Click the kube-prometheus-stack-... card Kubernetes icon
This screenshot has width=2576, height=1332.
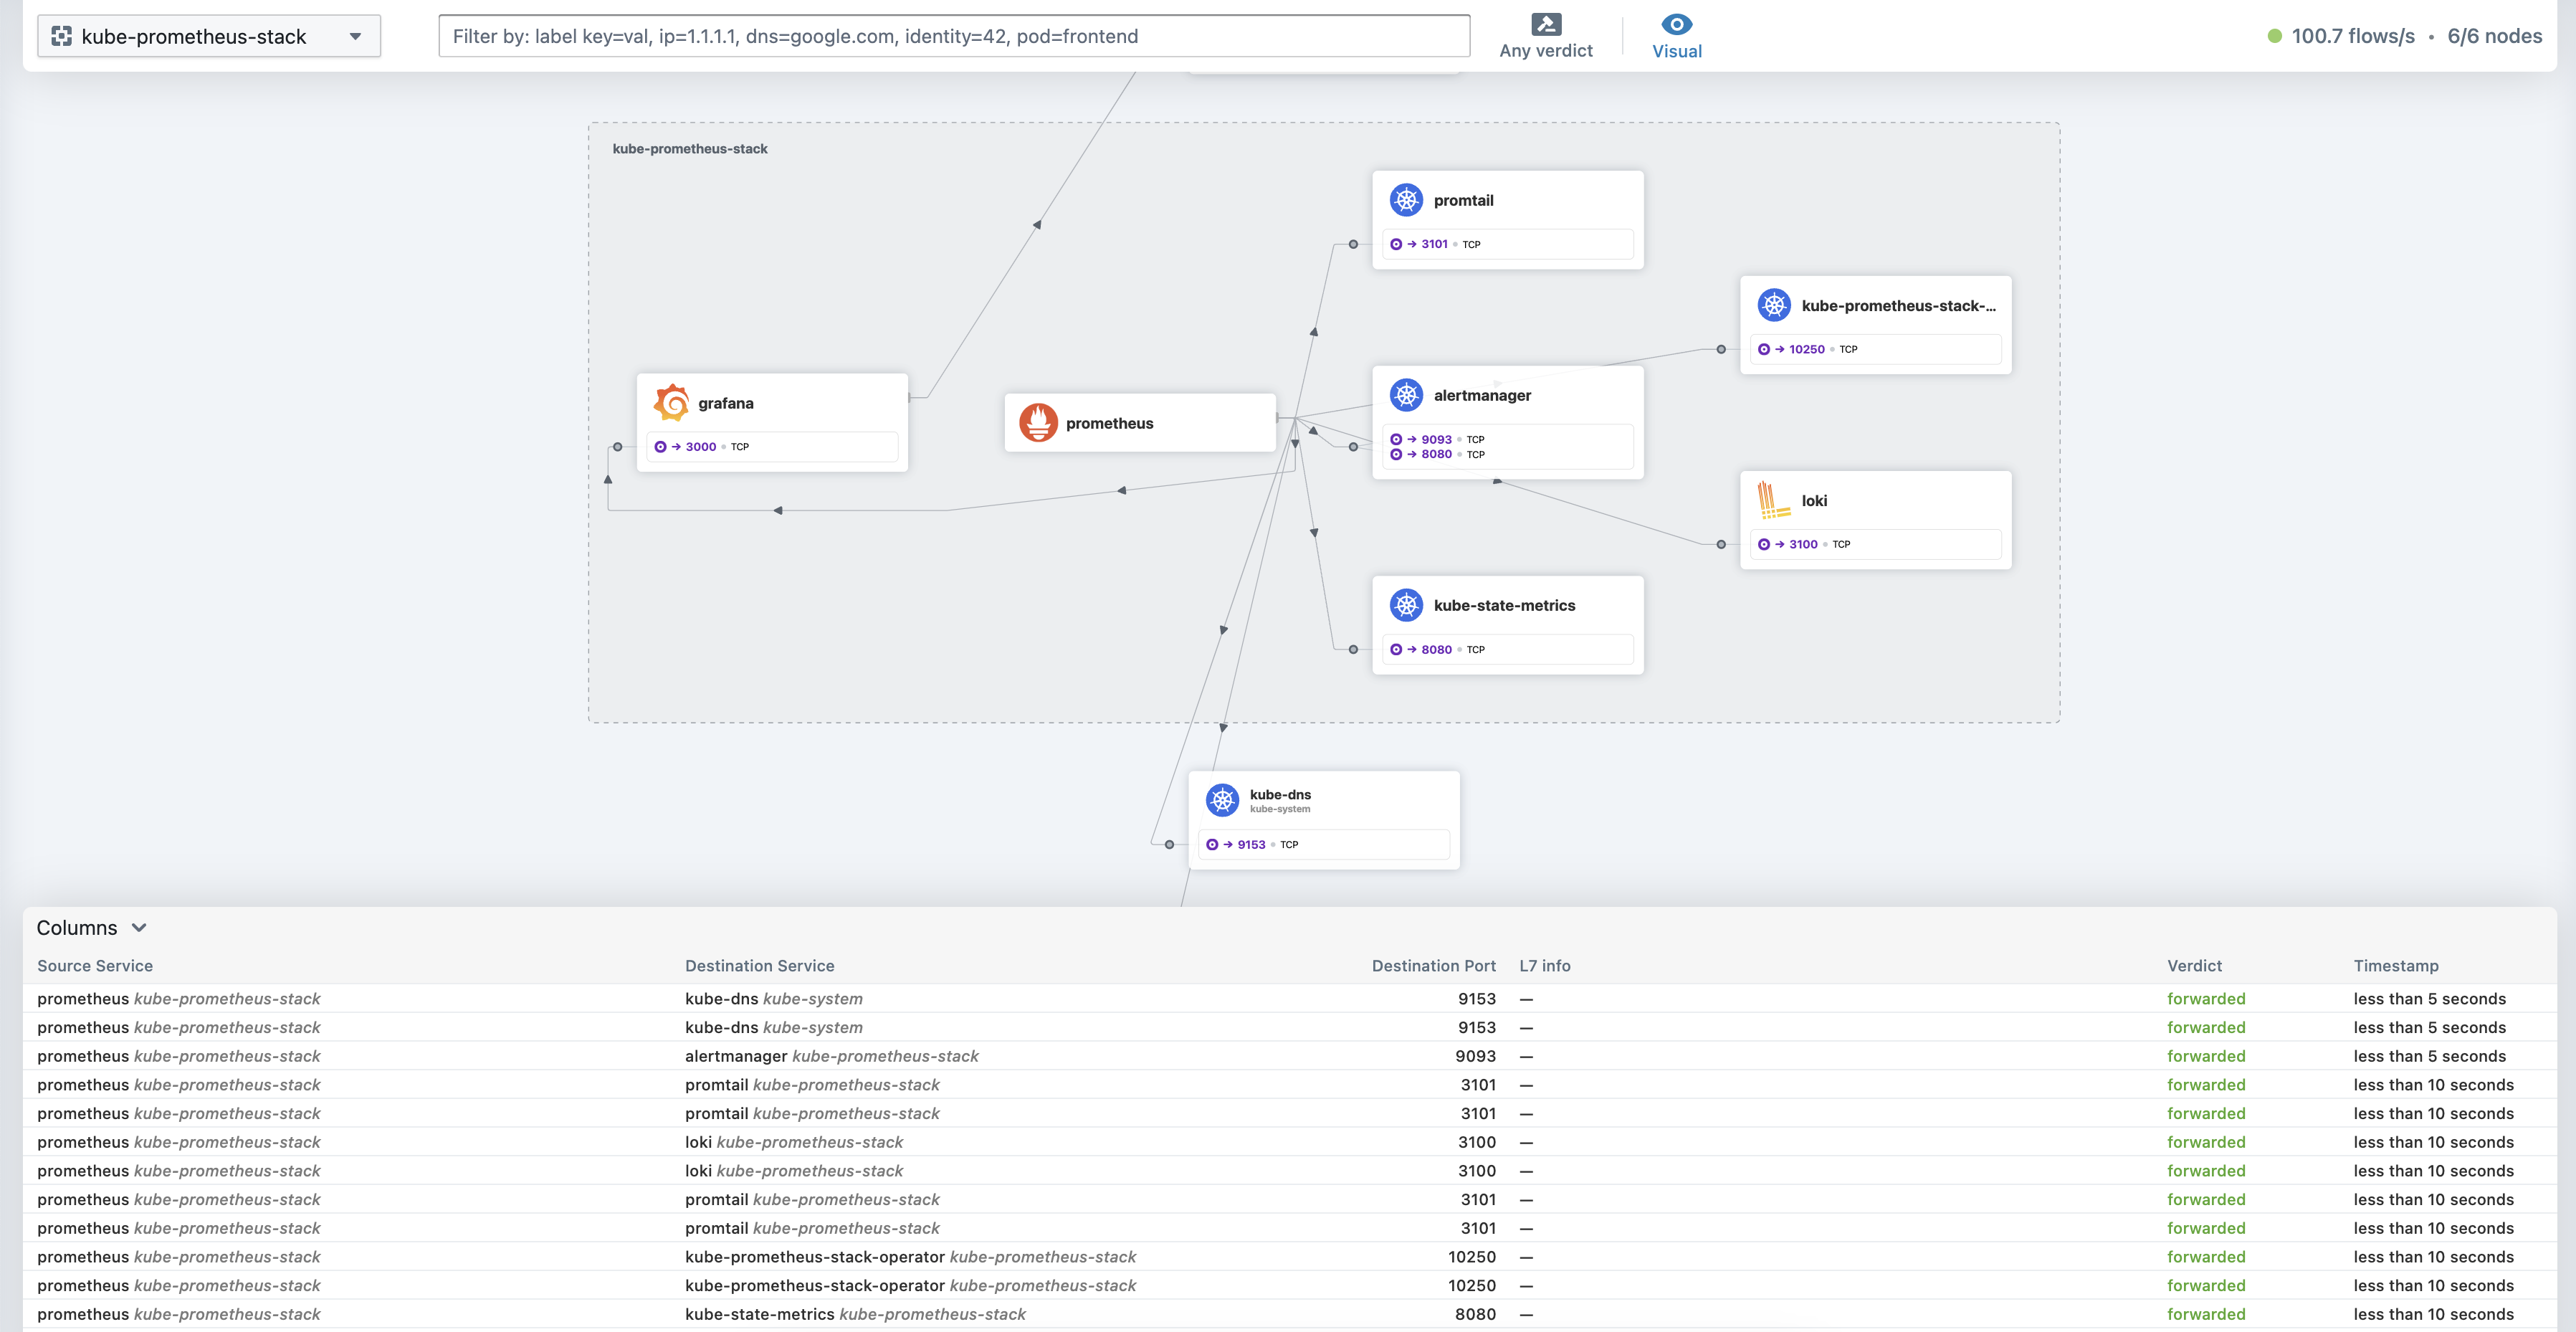(x=1774, y=305)
